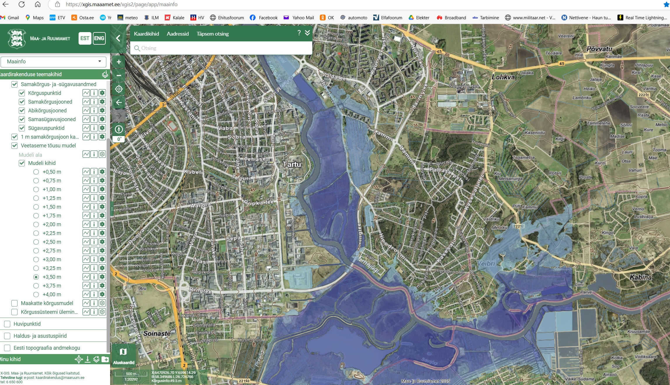Open settings gear for Mudeli ala
This screenshot has height=385, width=670.
(x=102, y=154)
